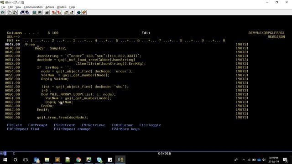Click the 'BegSr Sample2;' source line
Viewport: 292px width, 164px height.
pos(51,48)
